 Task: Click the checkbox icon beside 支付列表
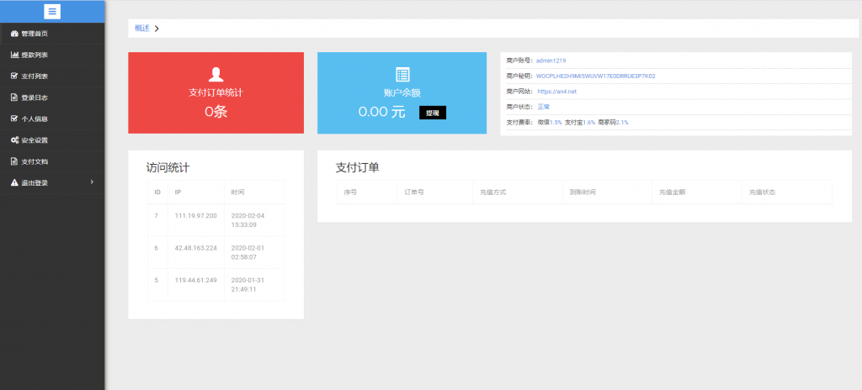(x=14, y=76)
